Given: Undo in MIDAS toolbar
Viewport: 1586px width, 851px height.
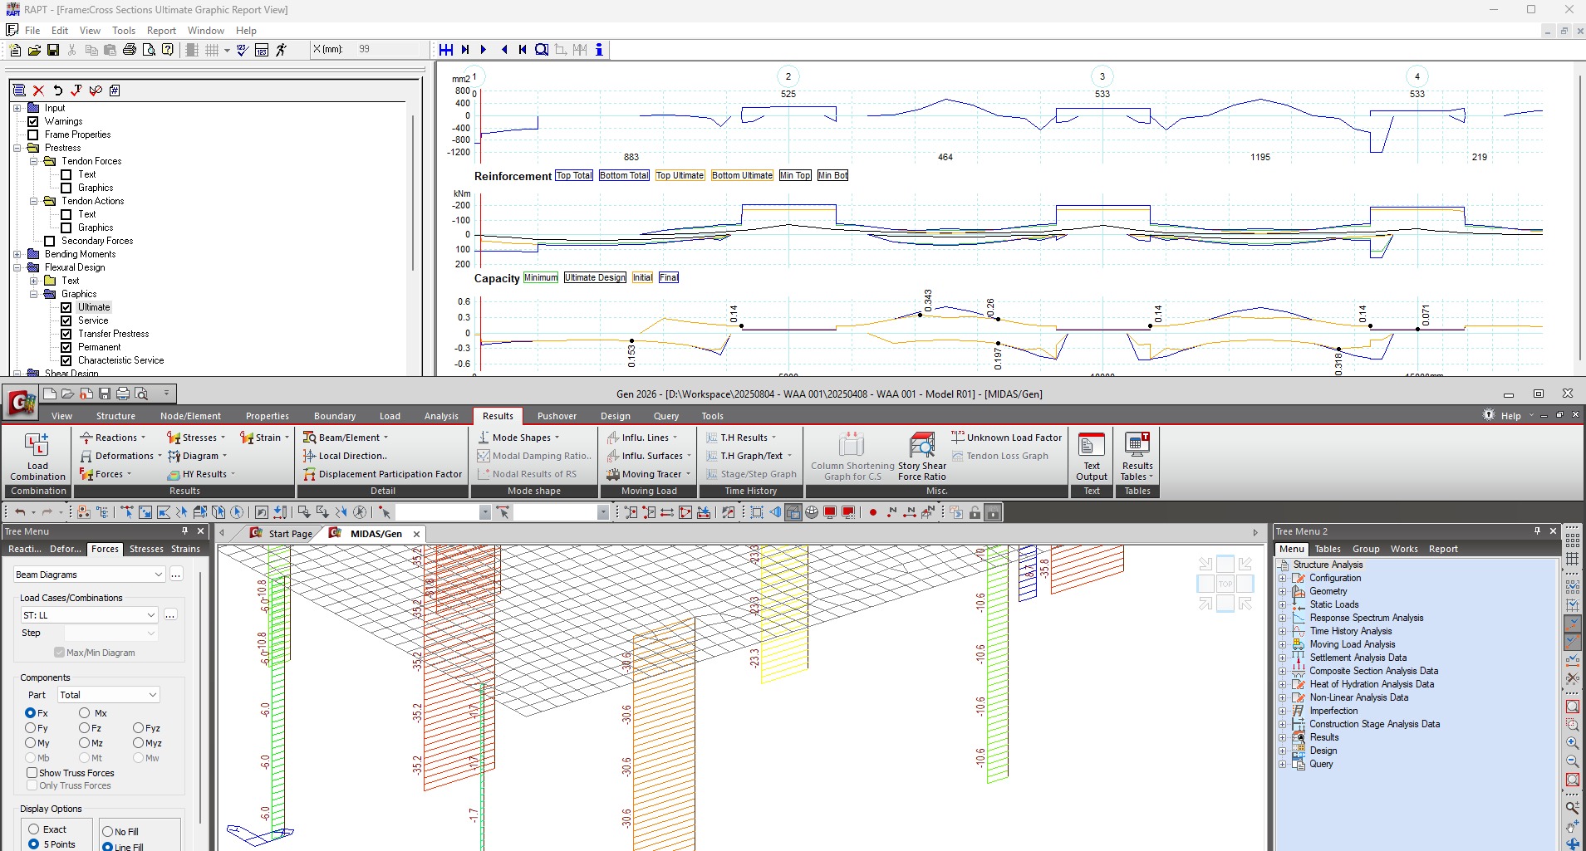Looking at the screenshot, I should click(20, 512).
